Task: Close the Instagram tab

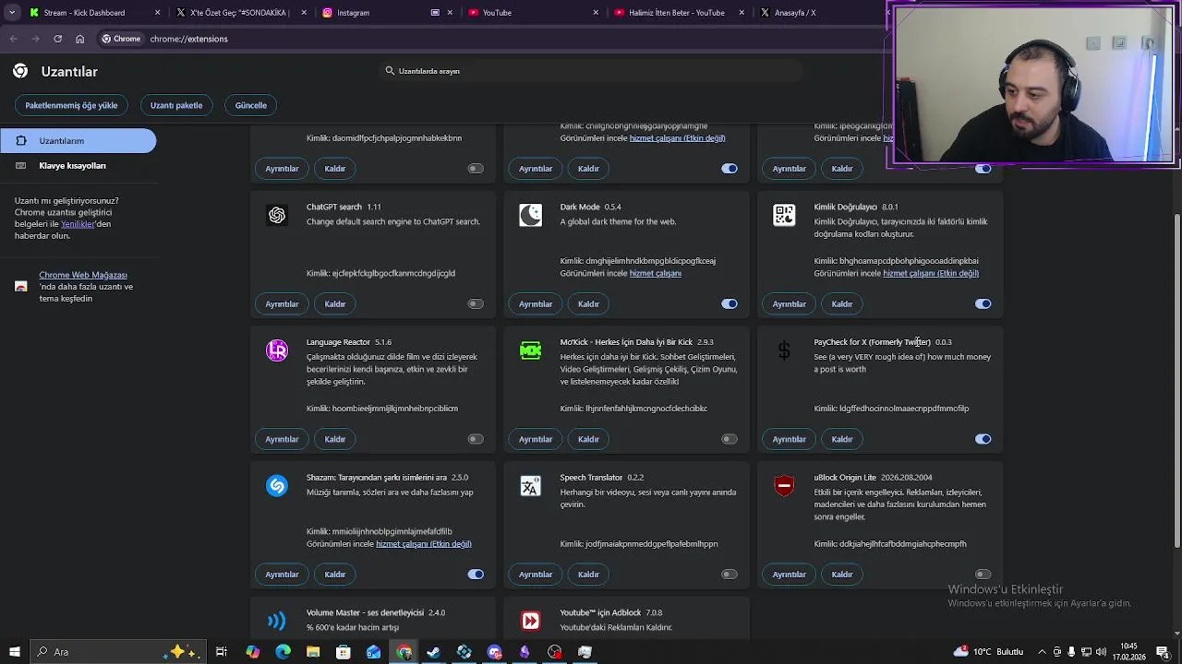Action: (x=450, y=13)
